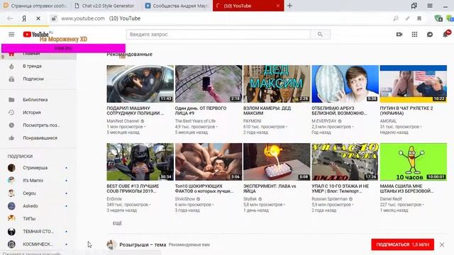Open the ЭКСПЕРИМЕНТ: ЛАВА vs ЯЙЦА thumbnail
The width and height of the screenshot is (454, 255).
click(277, 162)
